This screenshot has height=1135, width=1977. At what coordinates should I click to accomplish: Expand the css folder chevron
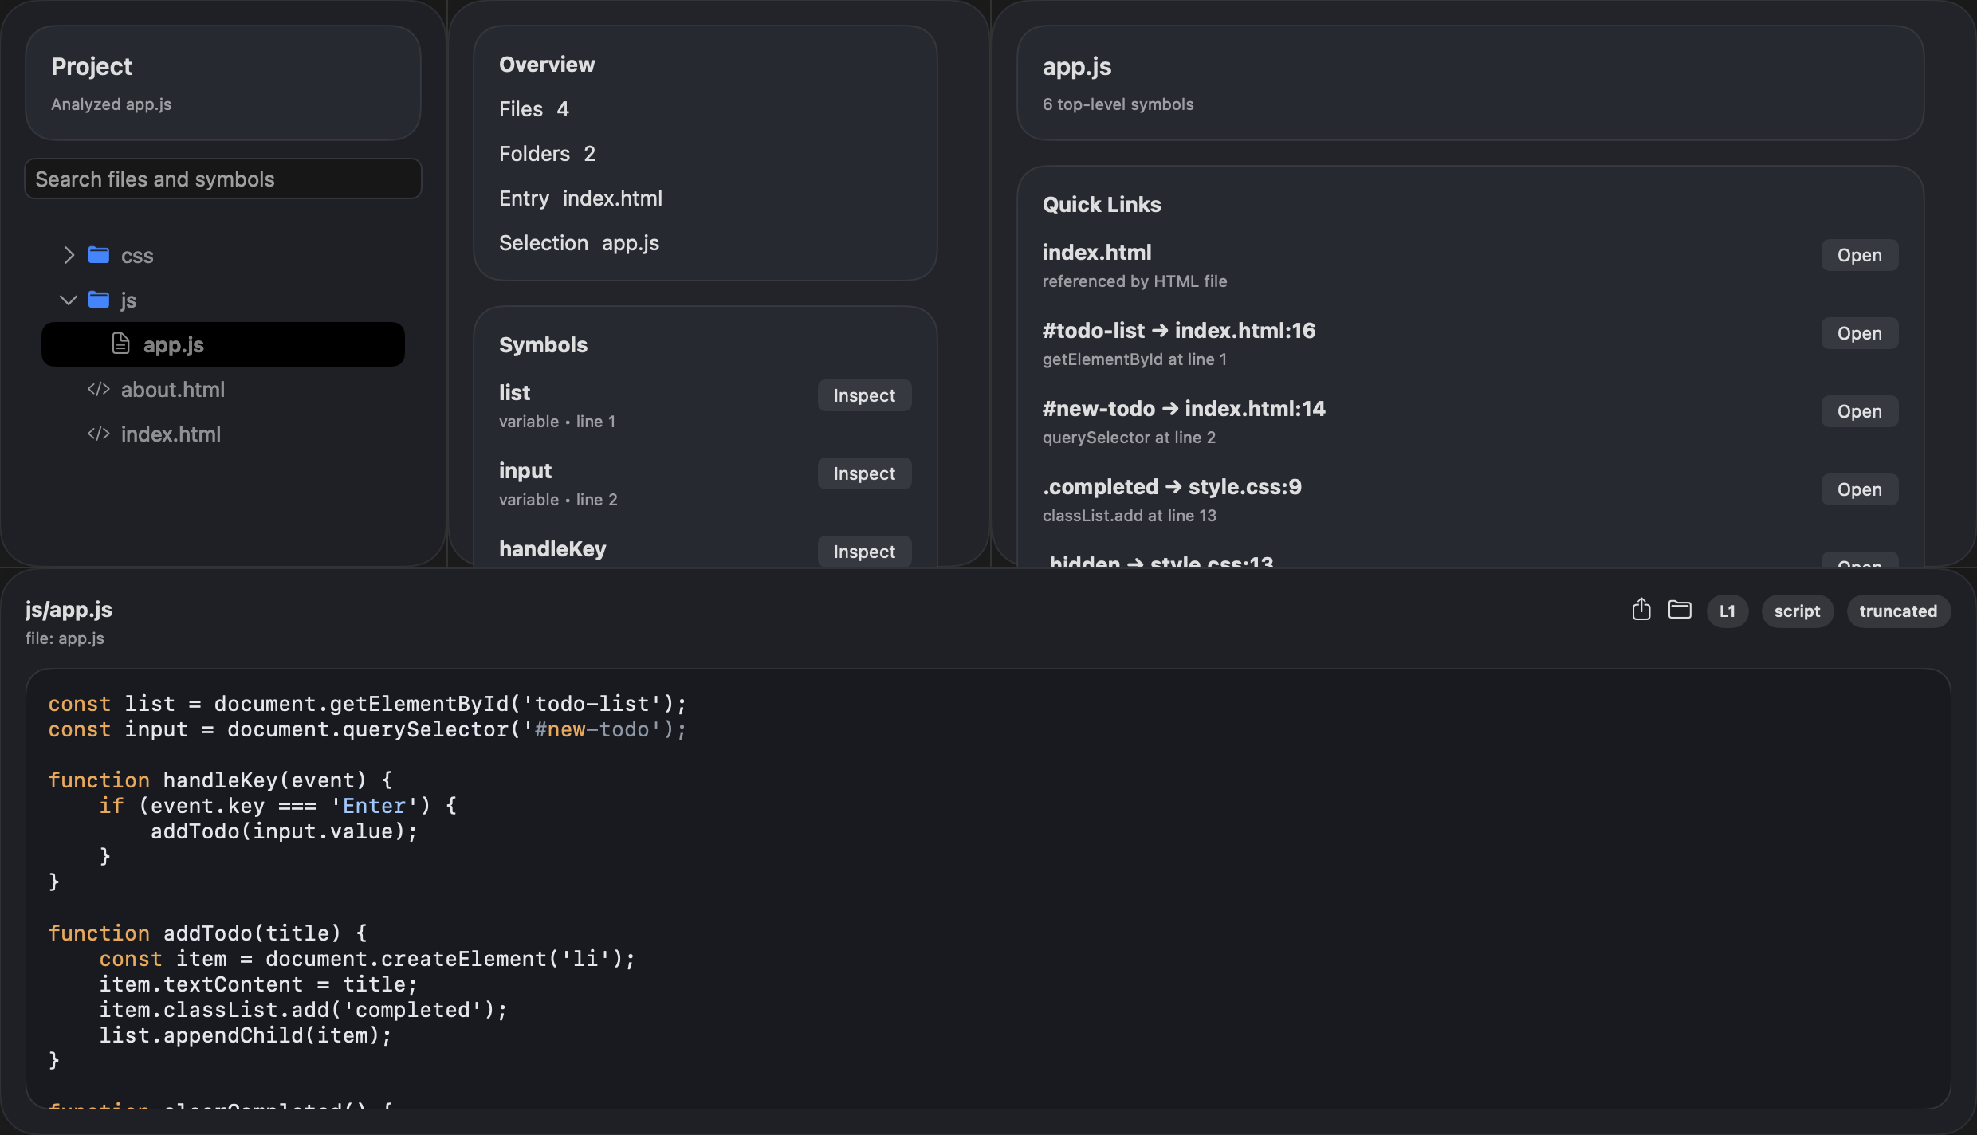click(x=69, y=255)
